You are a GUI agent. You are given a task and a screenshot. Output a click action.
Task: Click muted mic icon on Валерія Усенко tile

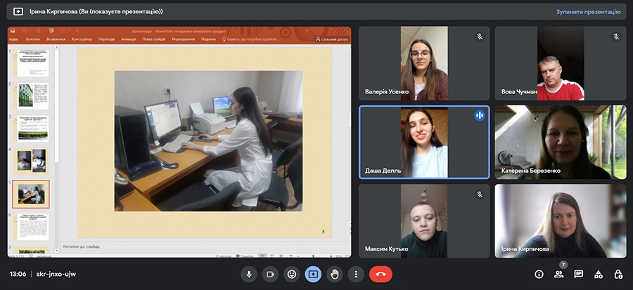pos(480,37)
